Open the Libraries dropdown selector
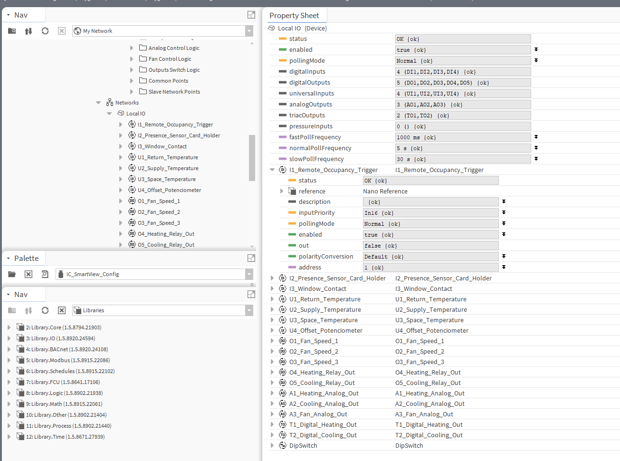 [x=249, y=310]
